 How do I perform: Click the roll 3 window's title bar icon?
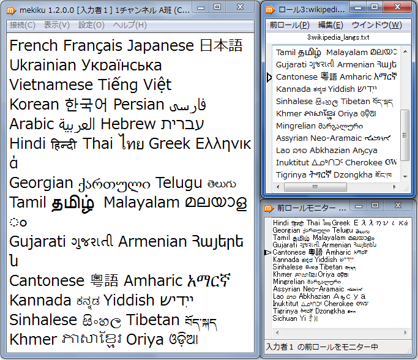tap(270, 10)
